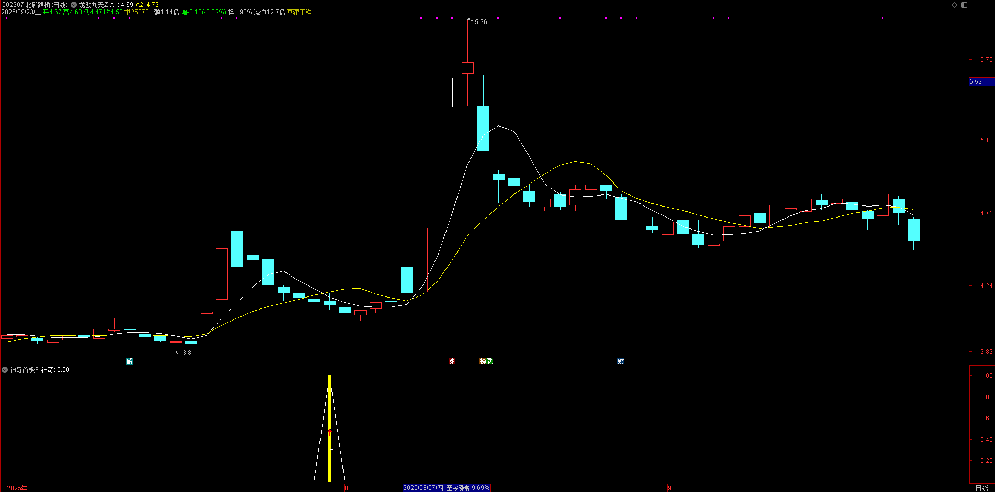The height and width of the screenshot is (492, 995).
Task: Click the red arrow marker on the yellow signal bar
Action: tap(329, 432)
